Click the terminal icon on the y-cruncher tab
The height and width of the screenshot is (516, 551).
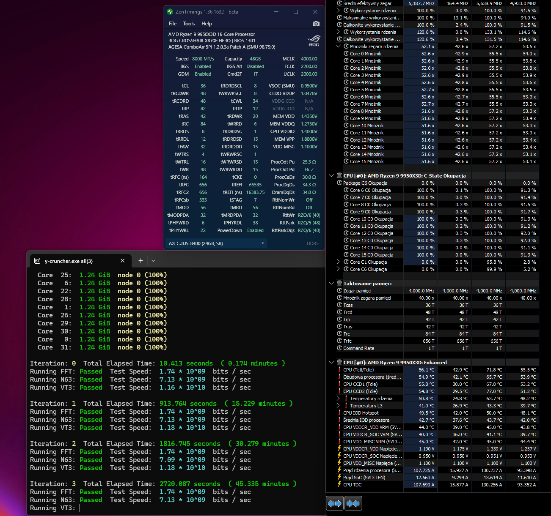(37, 261)
